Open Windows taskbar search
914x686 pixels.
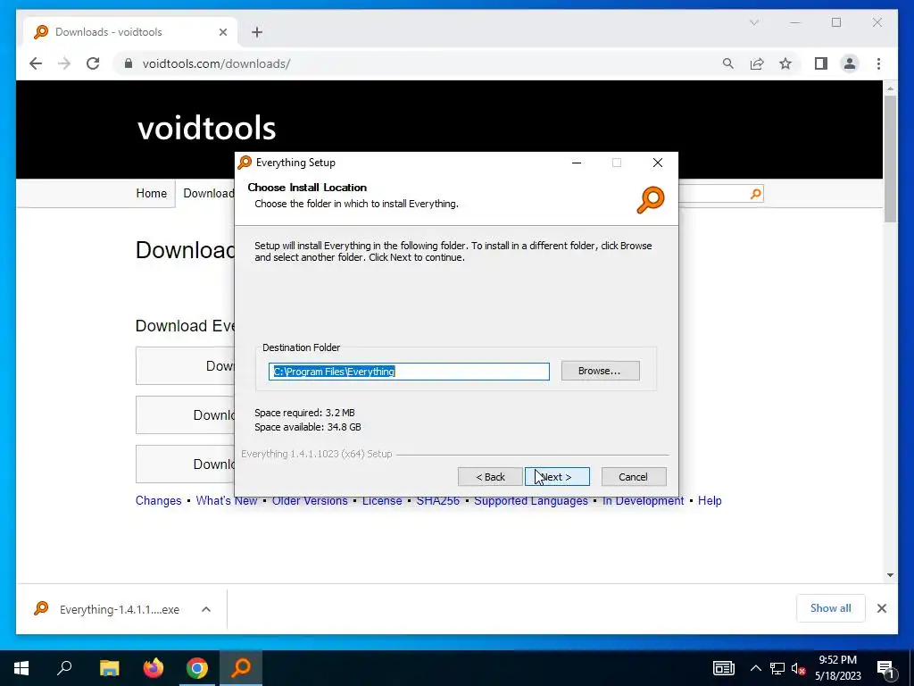click(x=64, y=667)
